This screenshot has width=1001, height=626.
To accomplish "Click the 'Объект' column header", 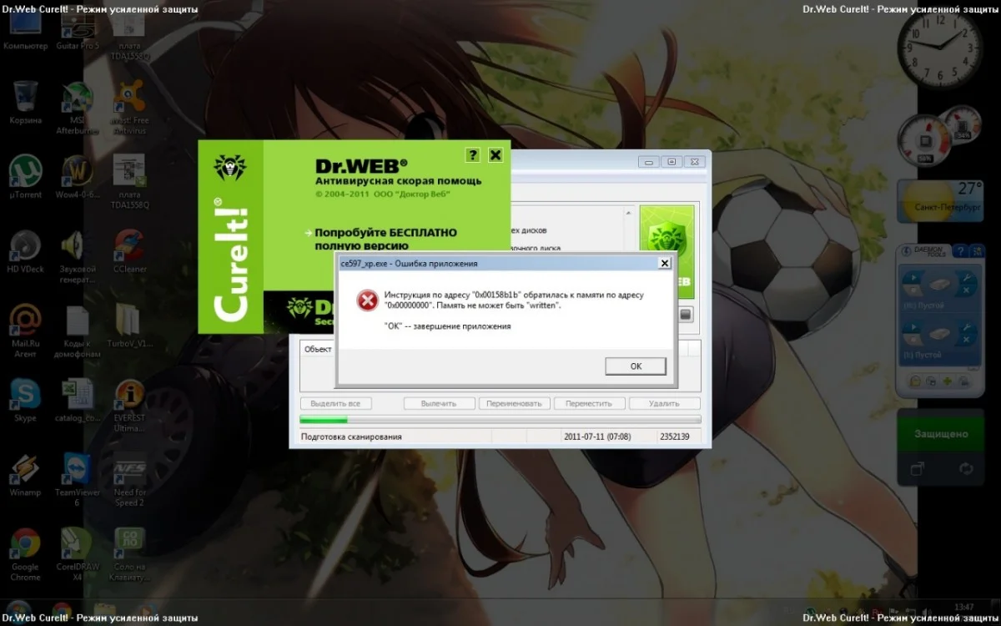I will click(x=317, y=349).
